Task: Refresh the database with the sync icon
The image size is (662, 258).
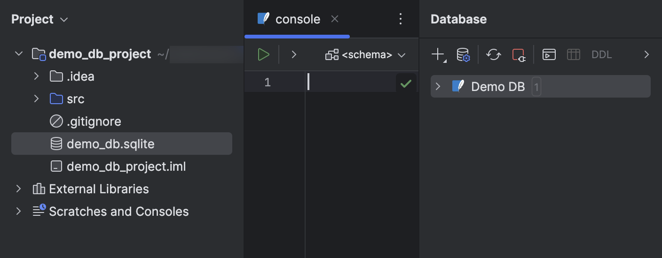Action: 493,55
